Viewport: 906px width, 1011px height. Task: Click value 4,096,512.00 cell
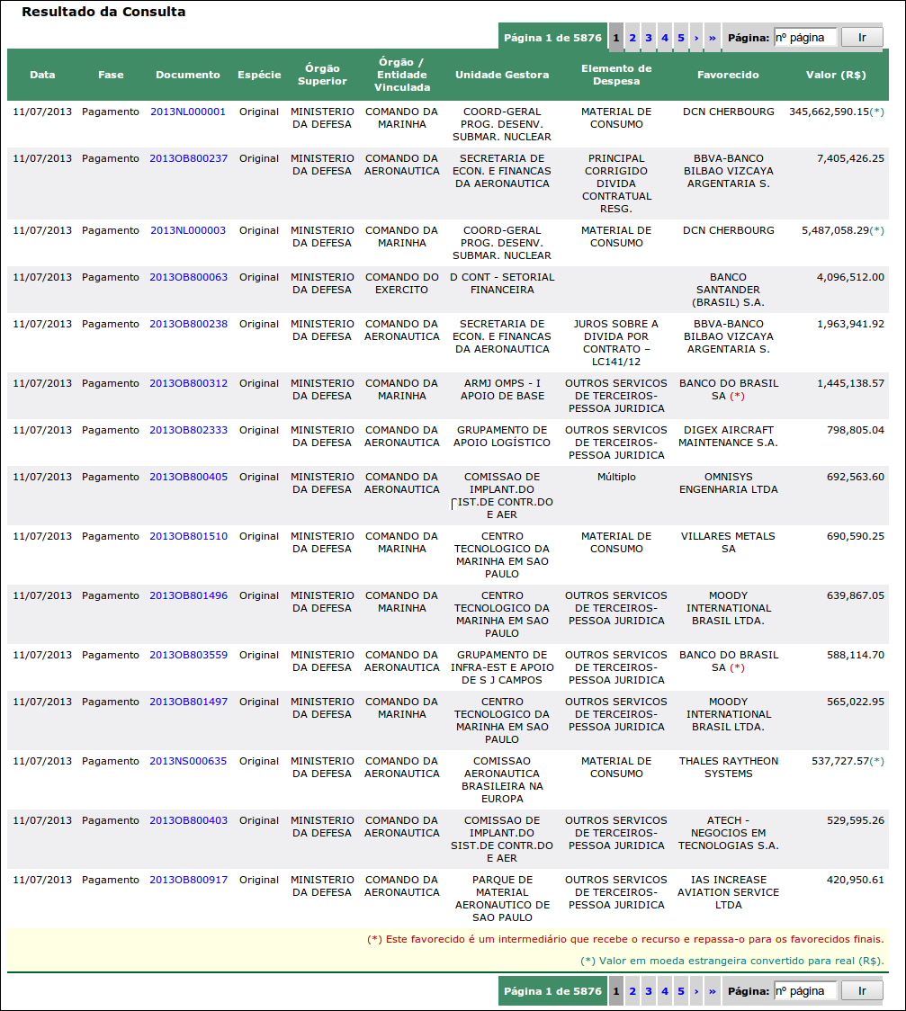pos(850,277)
